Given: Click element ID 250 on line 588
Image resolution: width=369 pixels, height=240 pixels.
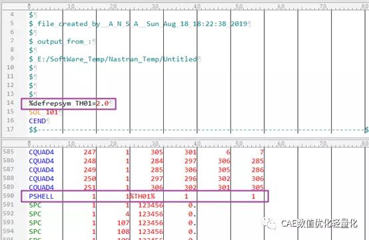Looking at the screenshot, I should click(x=90, y=179).
